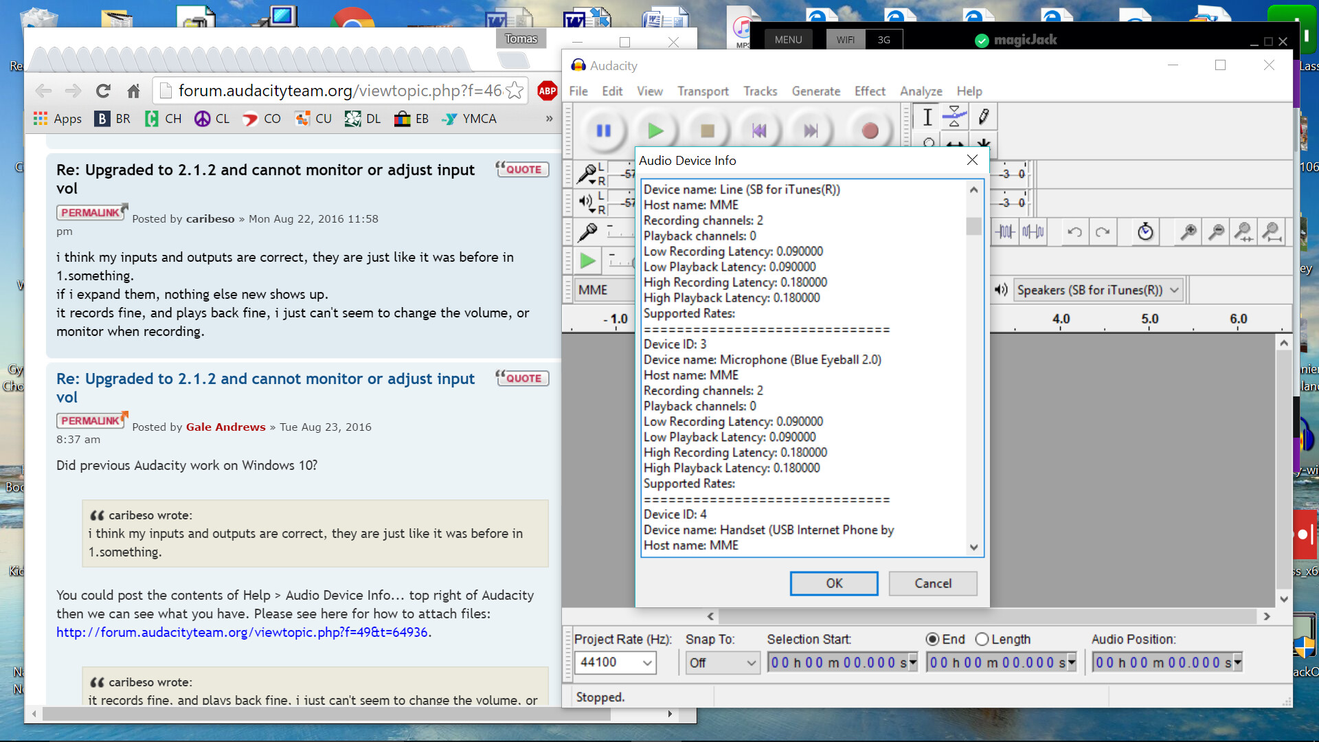Click the Pause button in Audacity

(x=604, y=131)
